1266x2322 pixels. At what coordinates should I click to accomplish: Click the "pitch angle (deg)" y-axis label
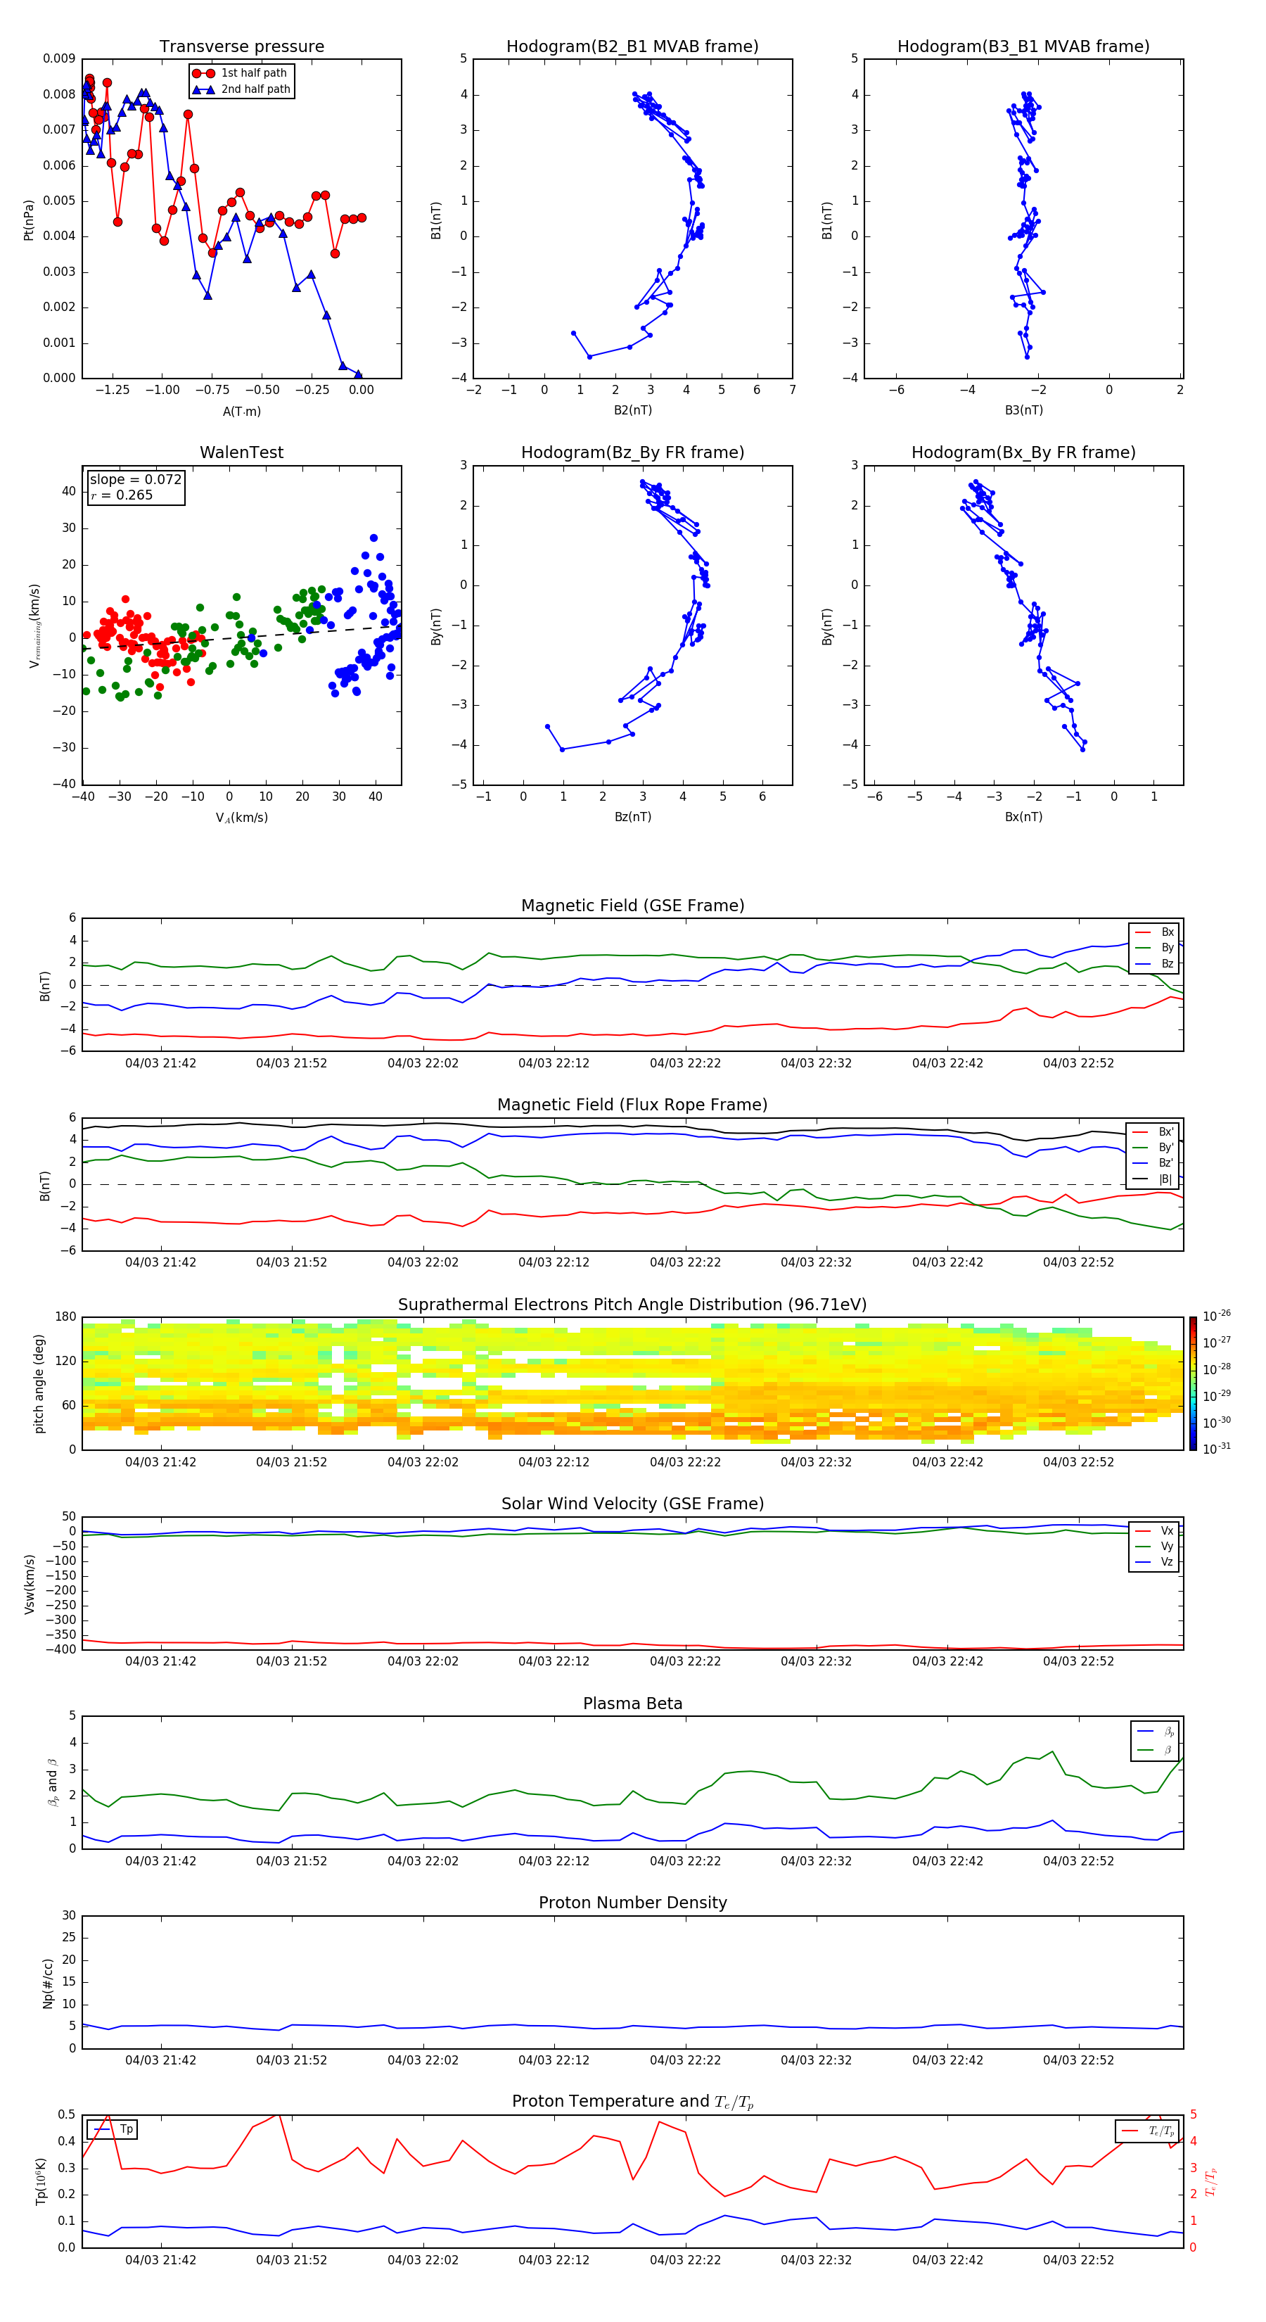pos(39,1383)
